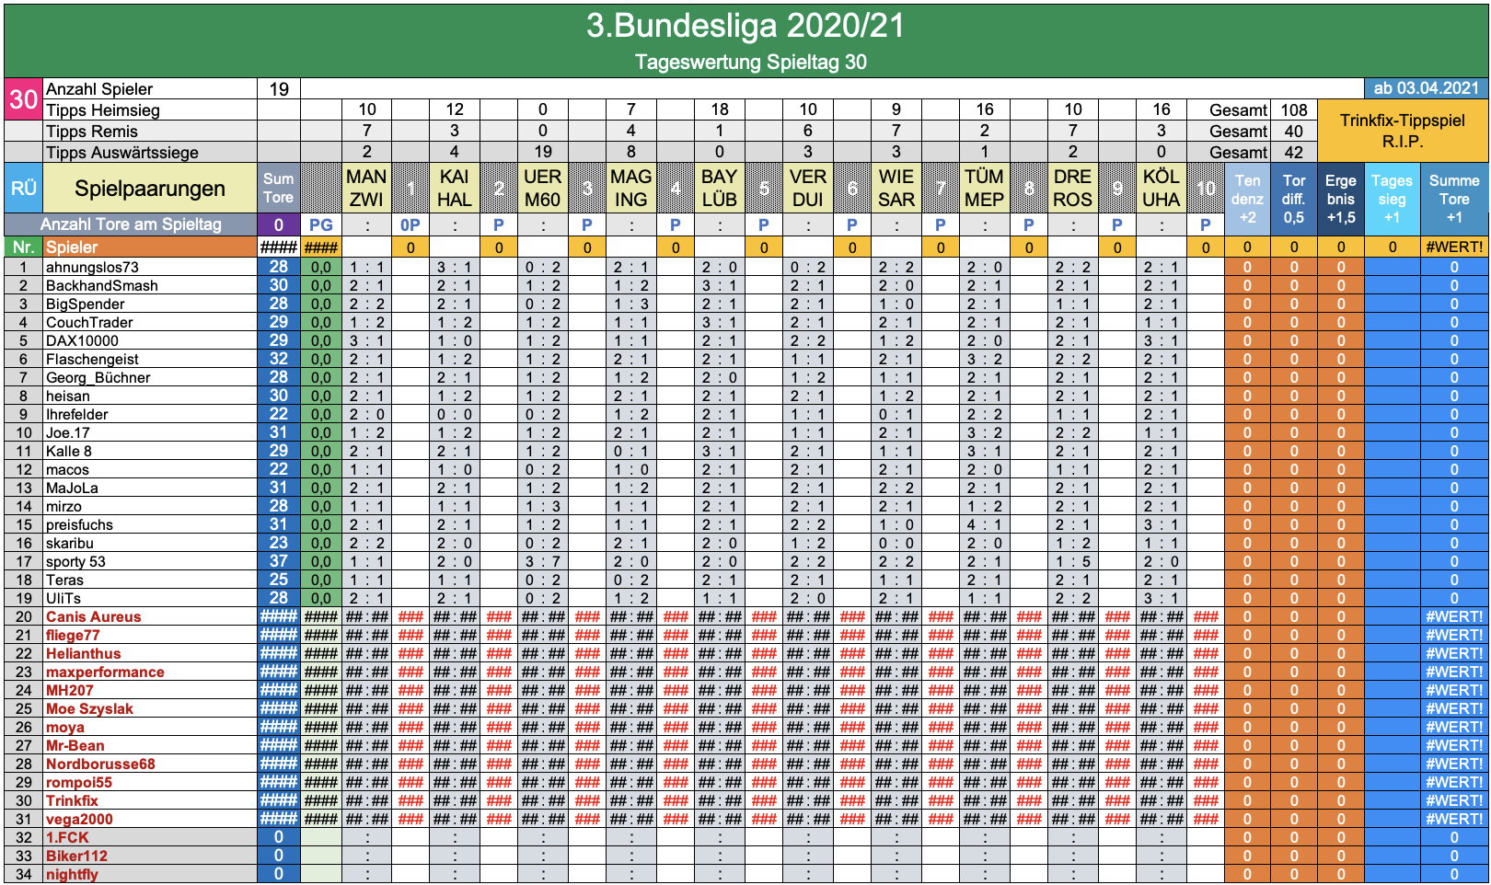Select the orange 'Spieler' header cell
The width and height of the screenshot is (1491, 885).
pos(150,247)
